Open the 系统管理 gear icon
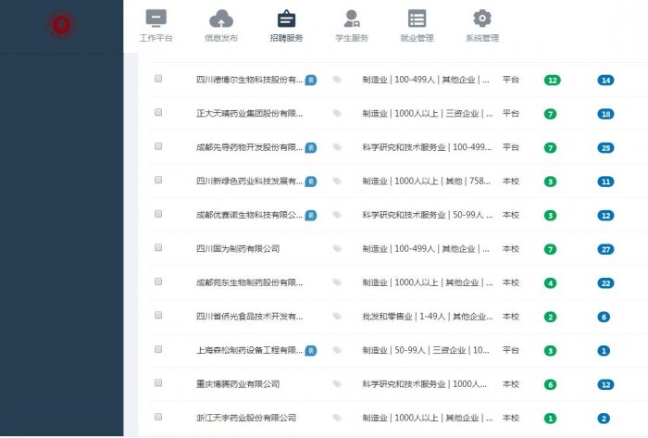This screenshot has height=438, width=648. [481, 19]
